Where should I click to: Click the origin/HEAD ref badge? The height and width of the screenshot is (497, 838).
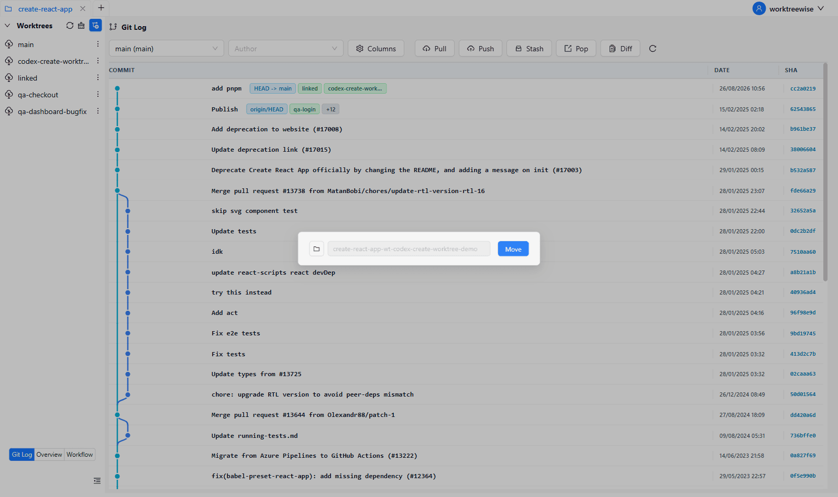pyautogui.click(x=267, y=109)
